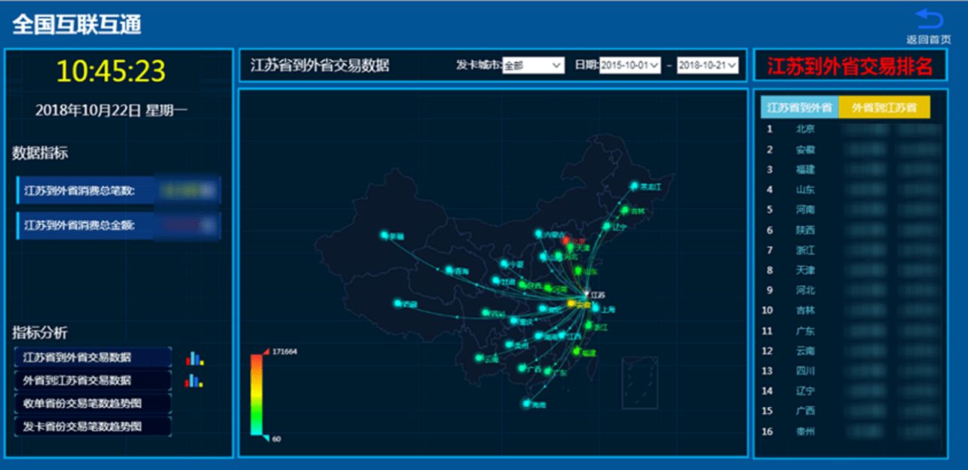This screenshot has height=470, width=968.
Task: Switch to the 江苏省到外省 ranking tab
Action: click(799, 108)
